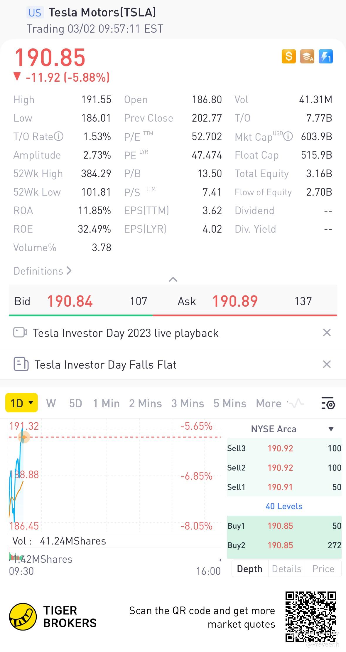Open Mkt Cap info circle icon
The image size is (346, 652).
click(x=288, y=136)
